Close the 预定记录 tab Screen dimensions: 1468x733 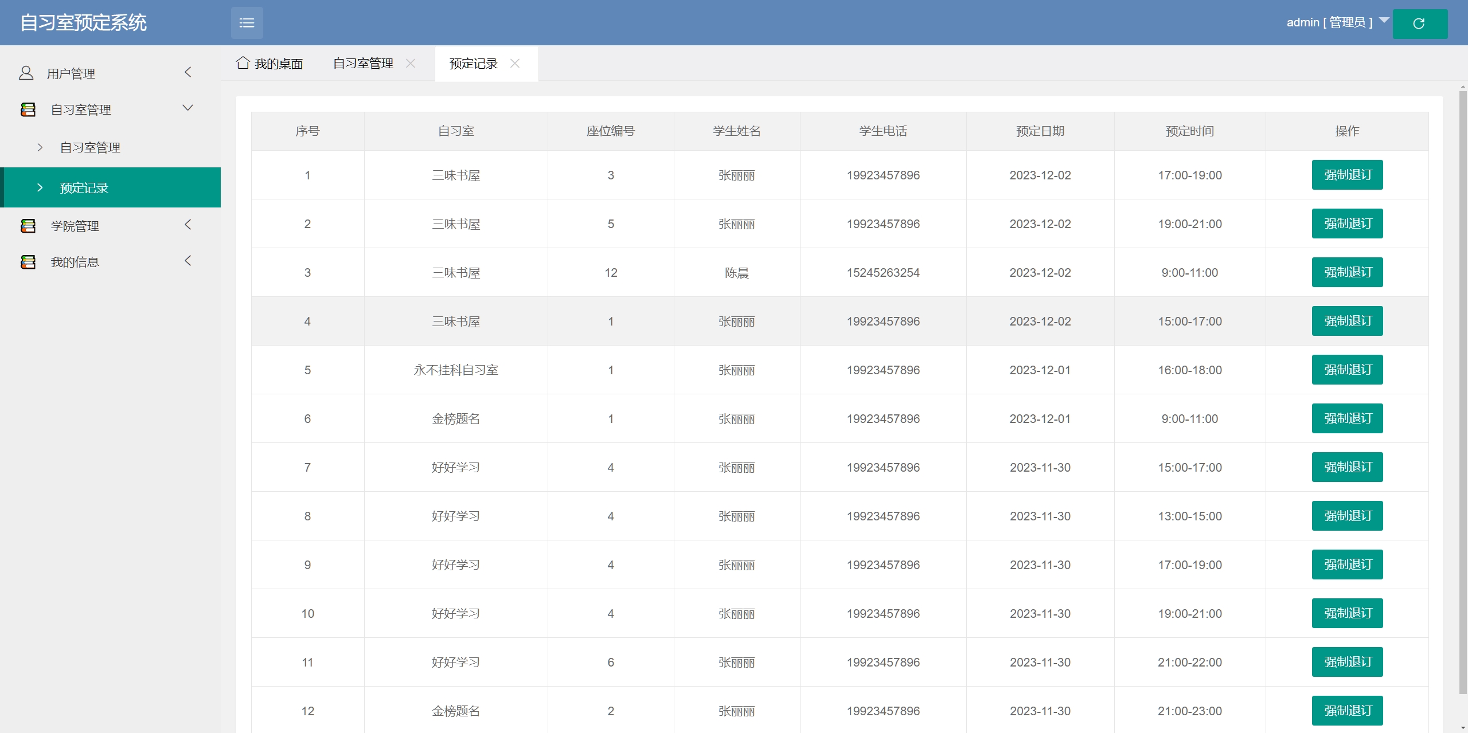tap(515, 63)
